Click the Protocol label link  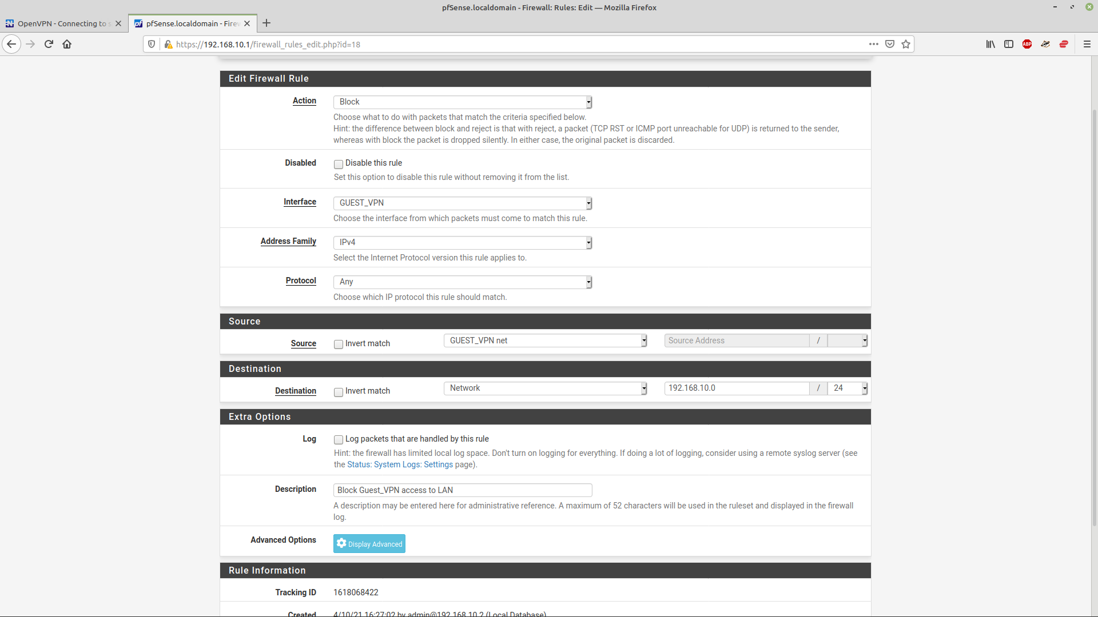tap(301, 281)
